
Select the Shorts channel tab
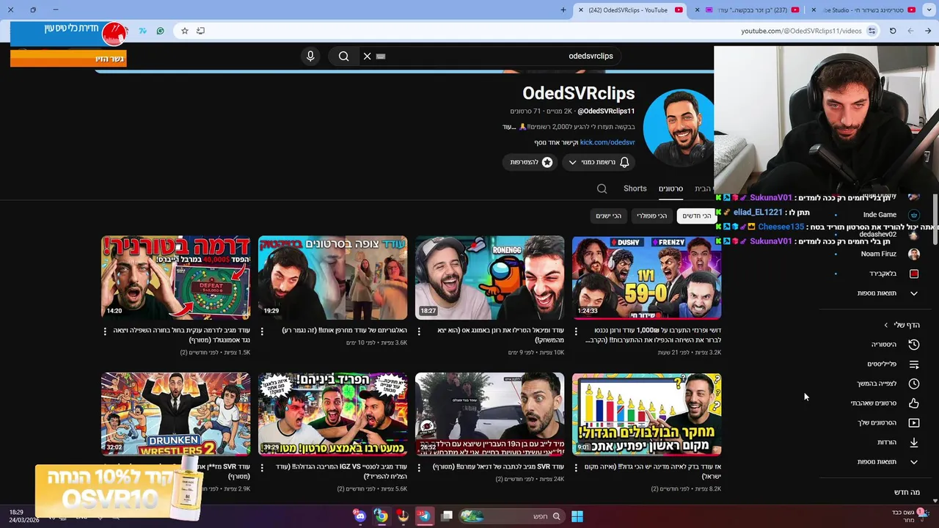coord(635,188)
